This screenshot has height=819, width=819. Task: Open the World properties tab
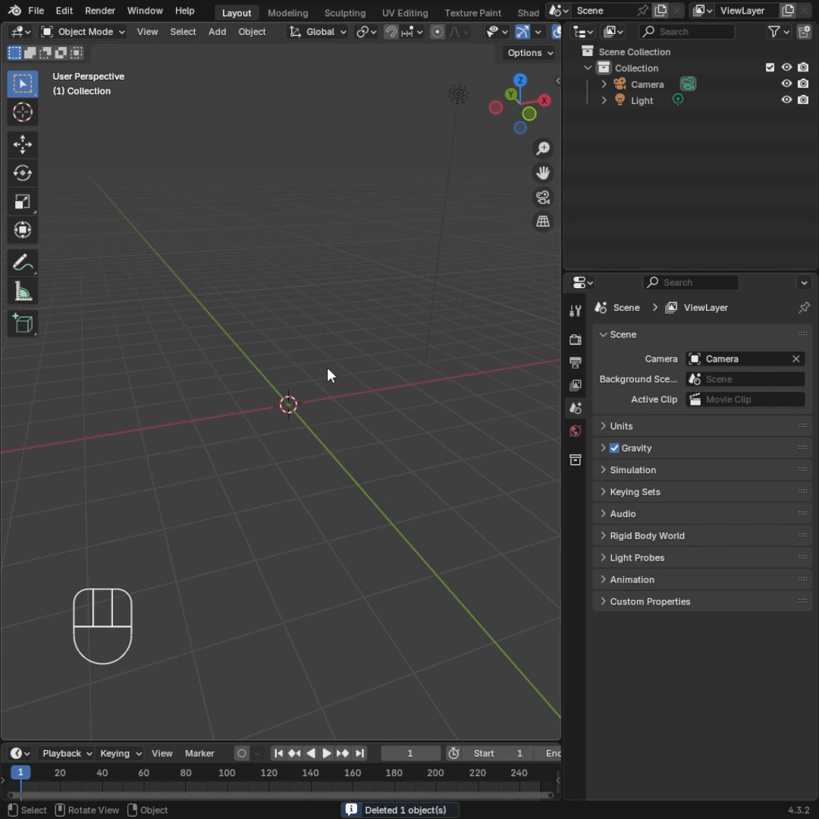(576, 431)
